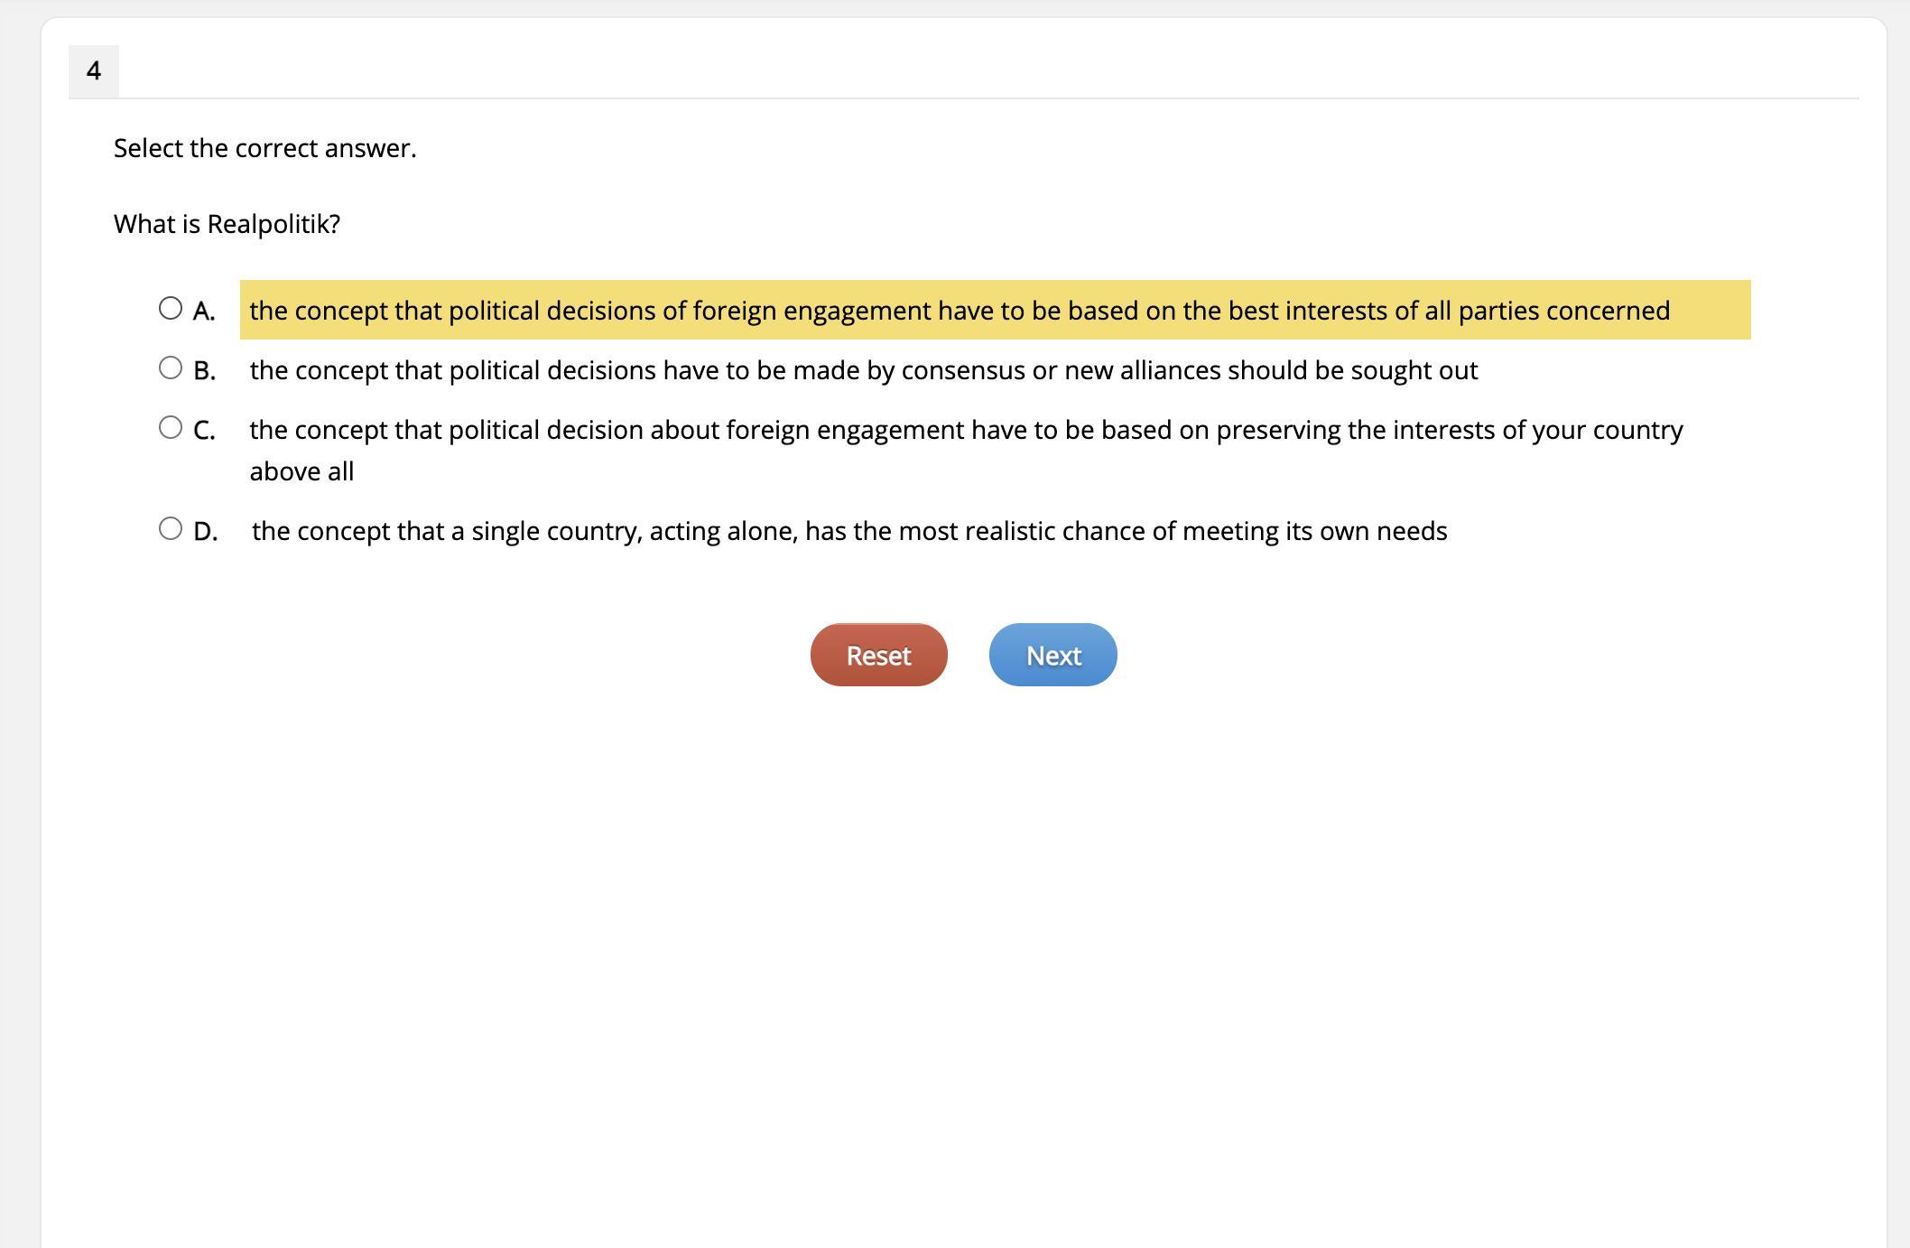Click the letter B option label
Screen dimensions: 1910x1248
tap(204, 371)
